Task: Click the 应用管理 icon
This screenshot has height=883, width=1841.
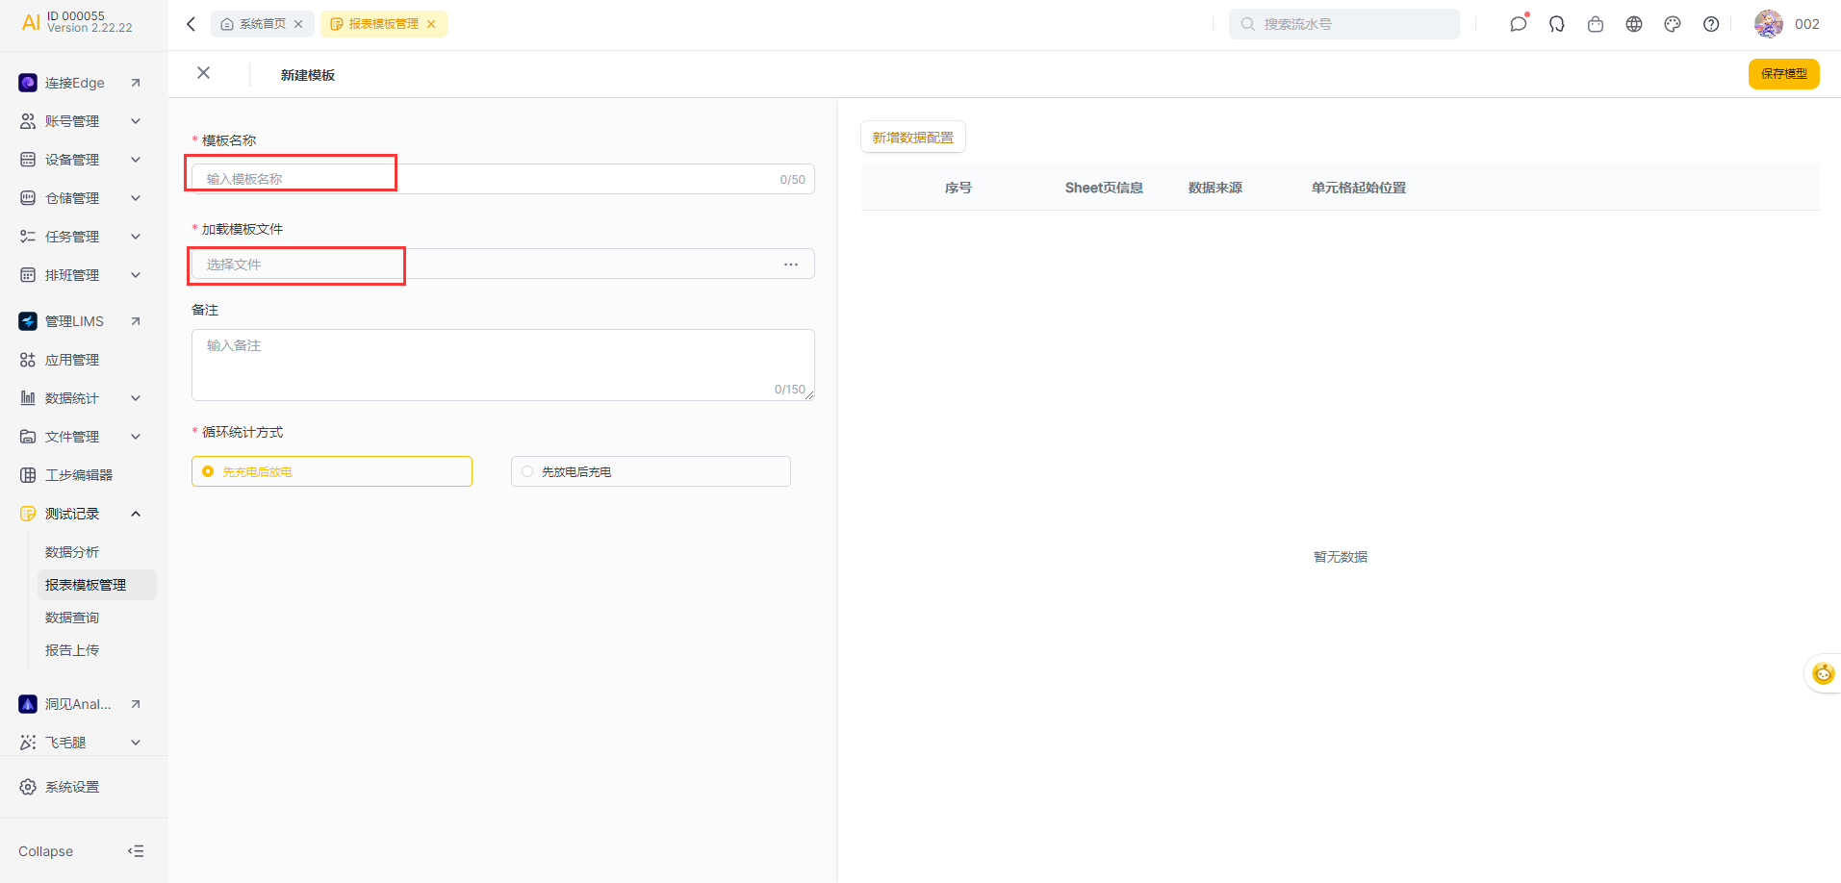Action: (x=28, y=360)
